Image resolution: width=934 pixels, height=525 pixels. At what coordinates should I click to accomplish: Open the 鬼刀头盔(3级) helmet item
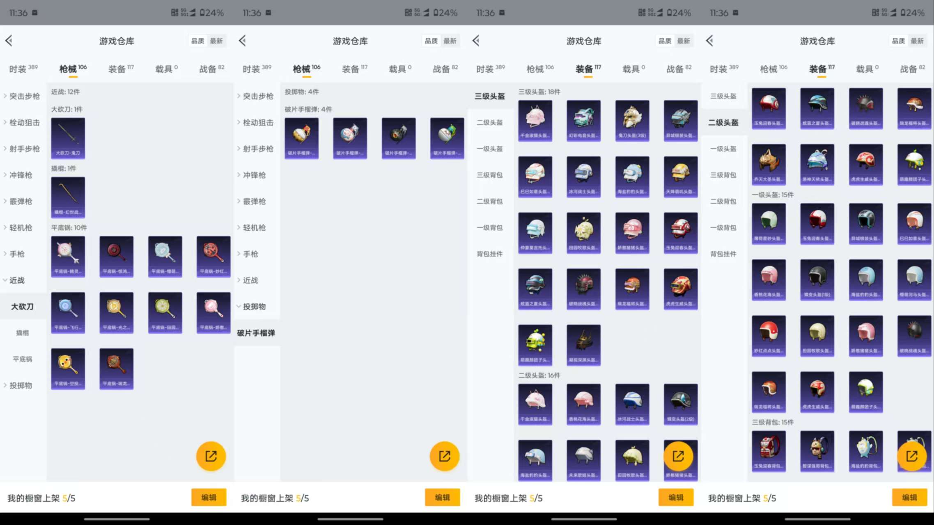632,120
